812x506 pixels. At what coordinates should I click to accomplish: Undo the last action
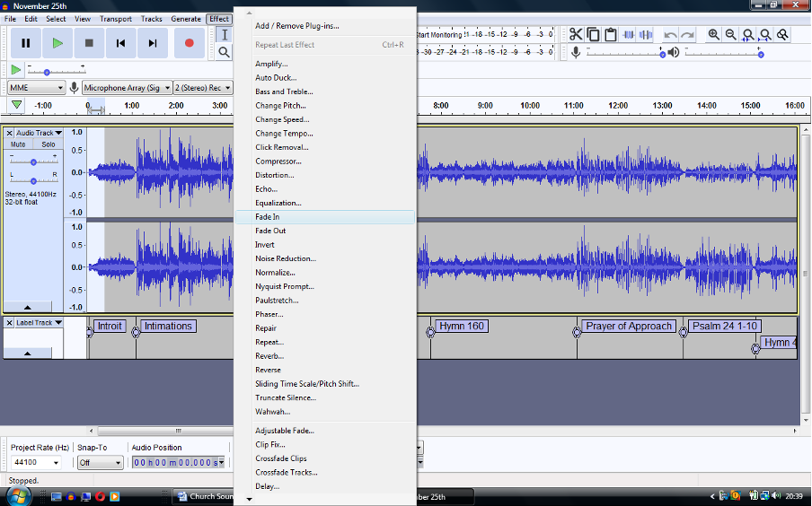point(670,35)
